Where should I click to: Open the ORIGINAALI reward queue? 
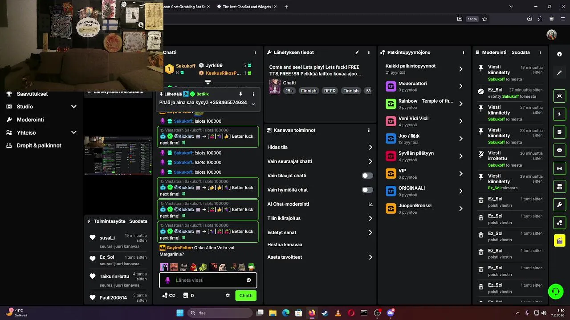(424, 191)
